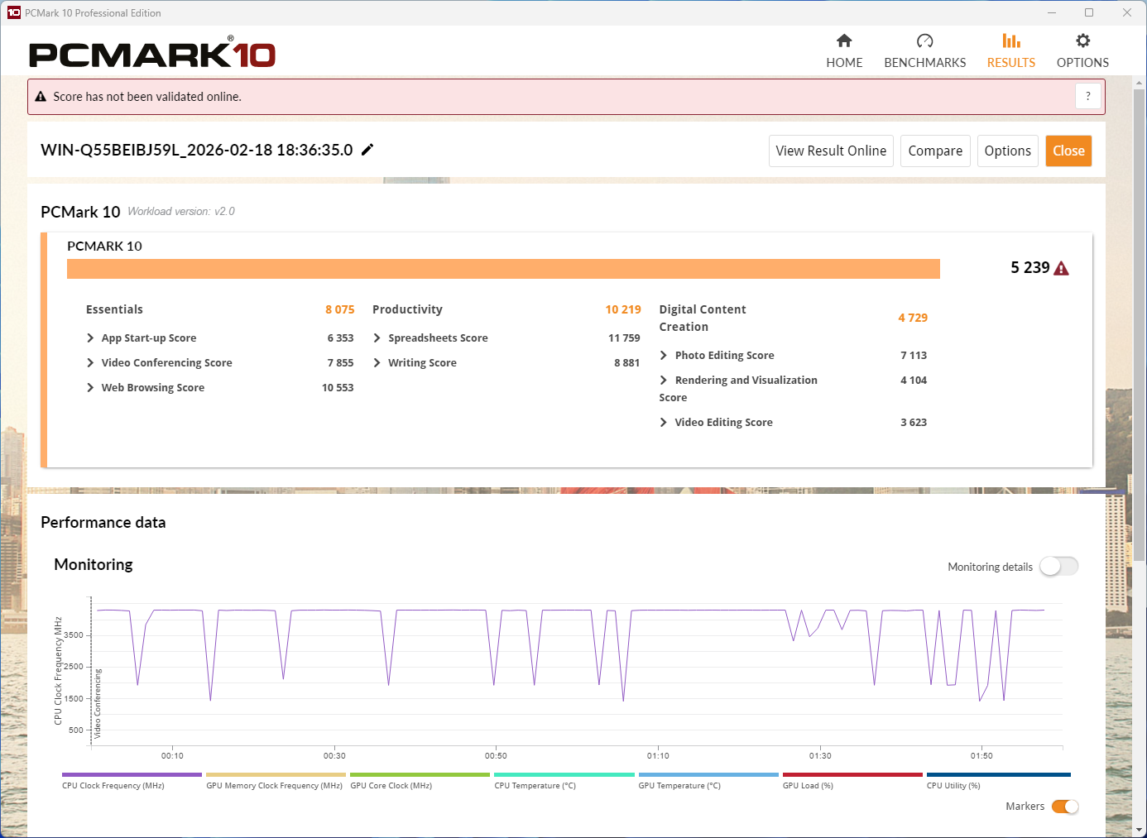Click the question mark help icon
The width and height of the screenshot is (1147, 838).
pyautogui.click(x=1088, y=97)
